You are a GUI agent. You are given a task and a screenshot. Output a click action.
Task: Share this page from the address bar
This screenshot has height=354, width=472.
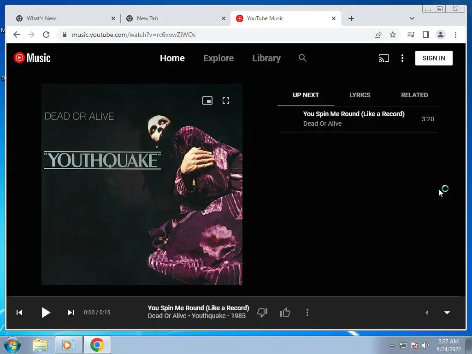[x=378, y=35]
